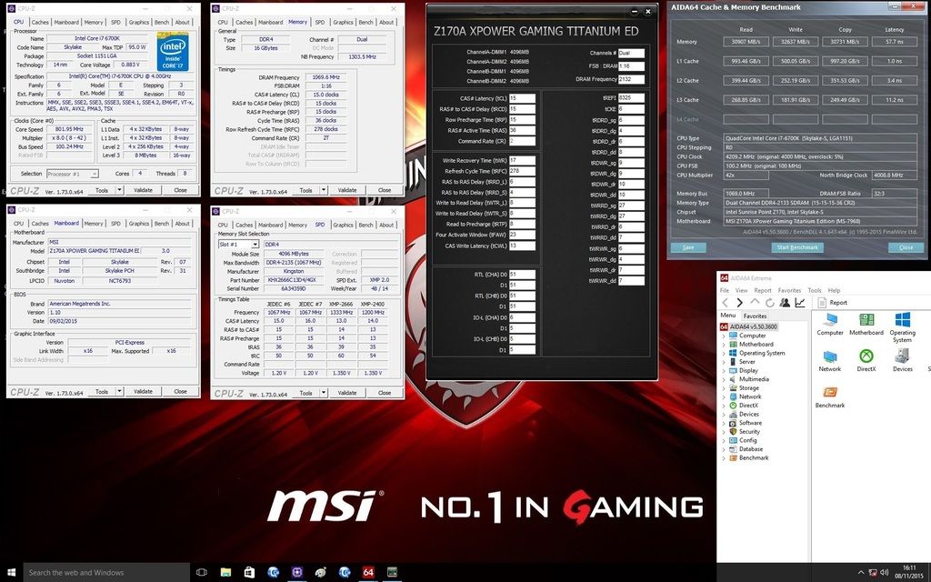Open the Windows Start menu

(11, 573)
